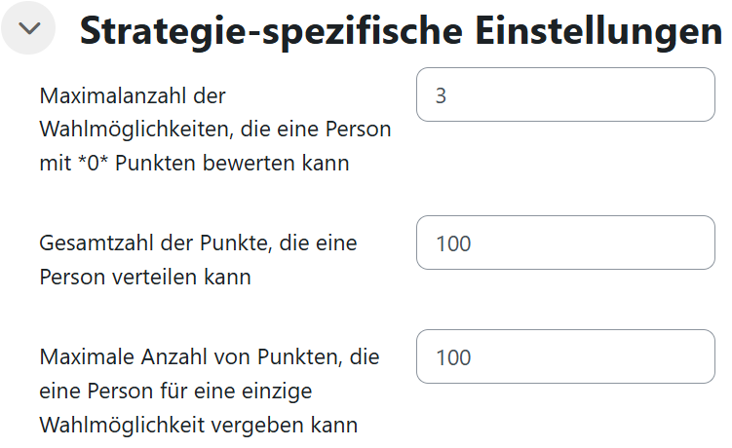
Task: Click the text 'Wahlmöglichkeiten, die eine Person'
Action: (x=214, y=130)
